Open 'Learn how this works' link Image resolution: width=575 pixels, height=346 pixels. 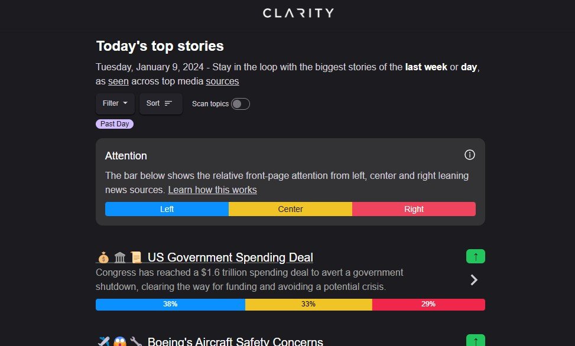212,190
